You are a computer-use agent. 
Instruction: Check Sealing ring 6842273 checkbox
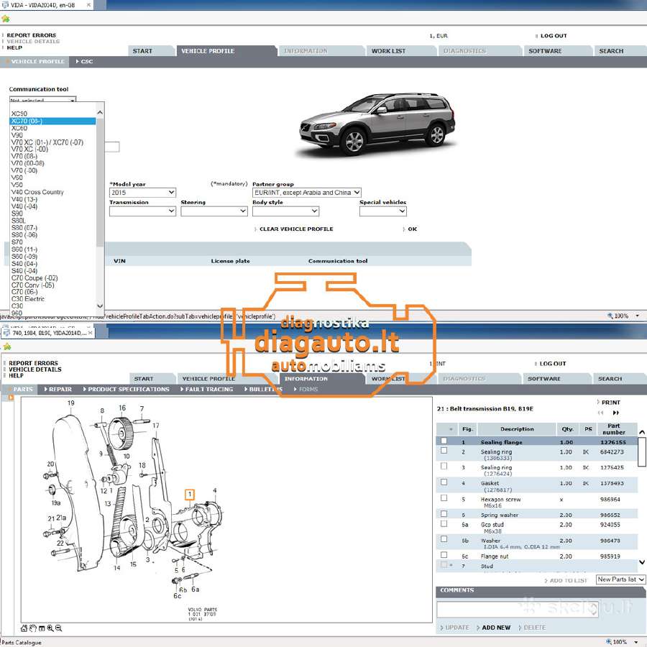coord(444,451)
